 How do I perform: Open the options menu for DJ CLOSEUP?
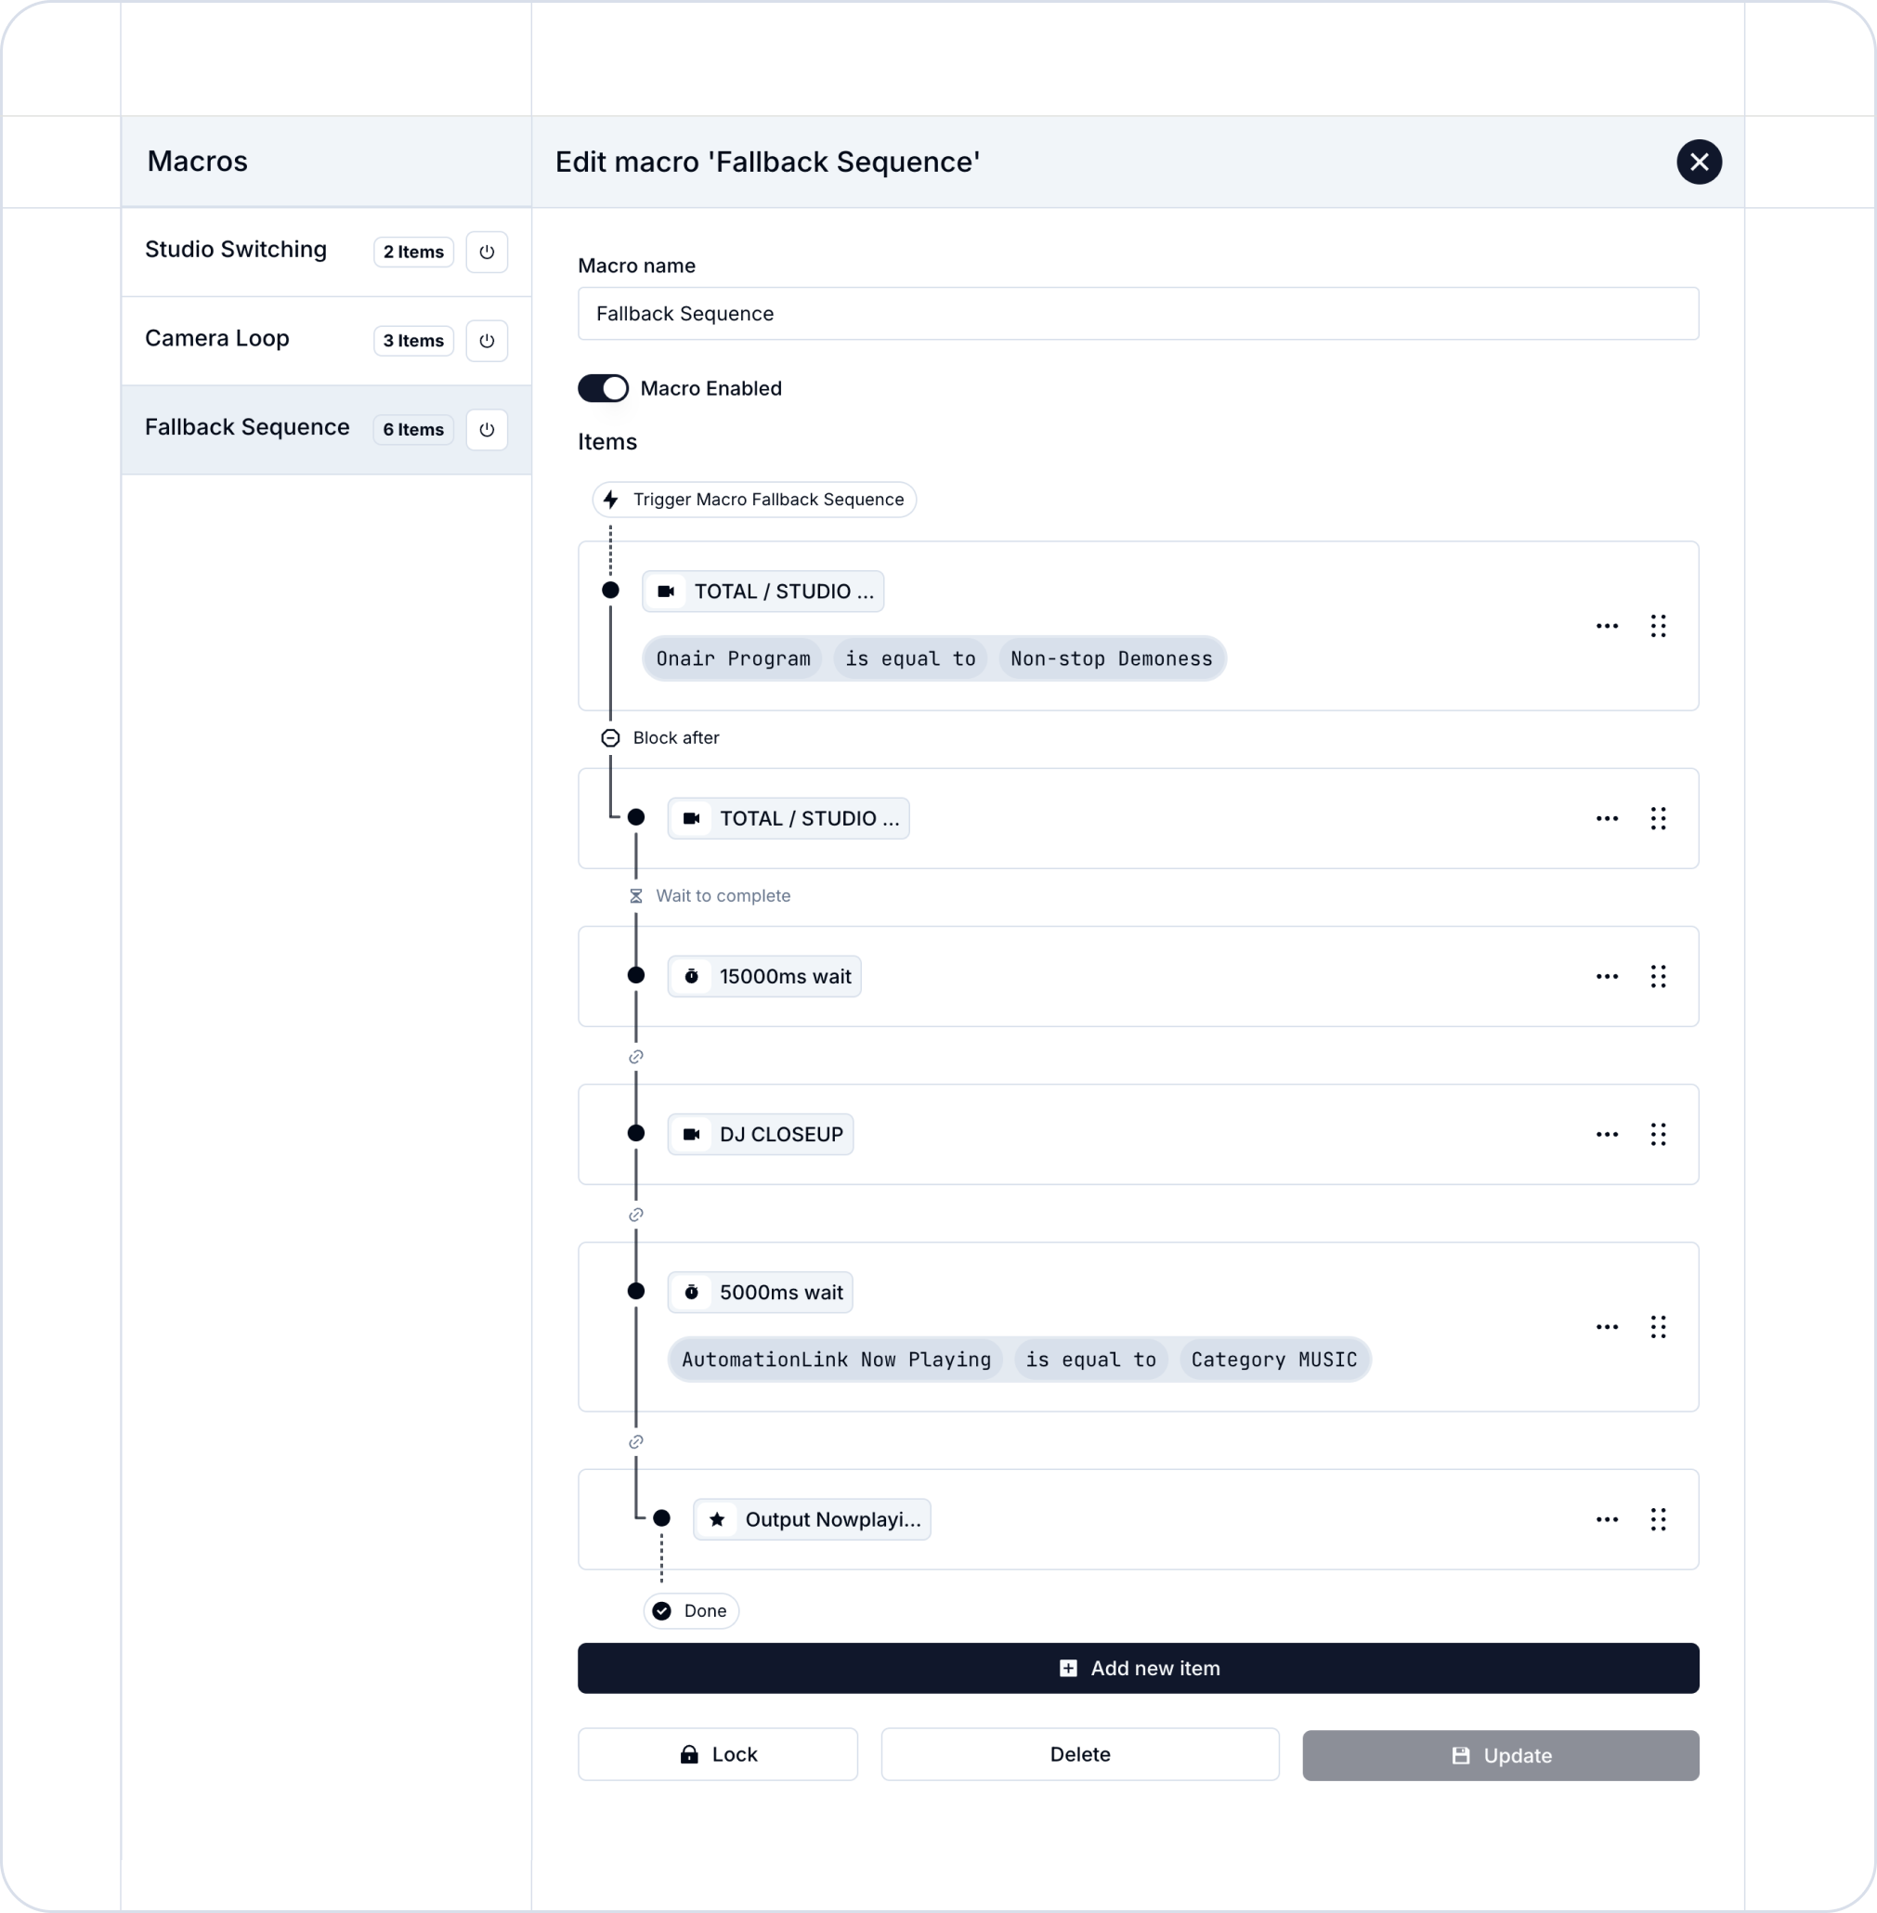1607,1135
